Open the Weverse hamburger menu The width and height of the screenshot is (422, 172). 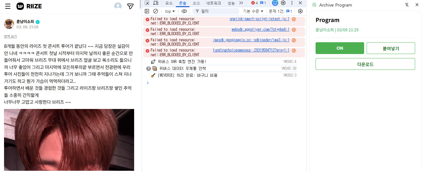pos(8,6)
